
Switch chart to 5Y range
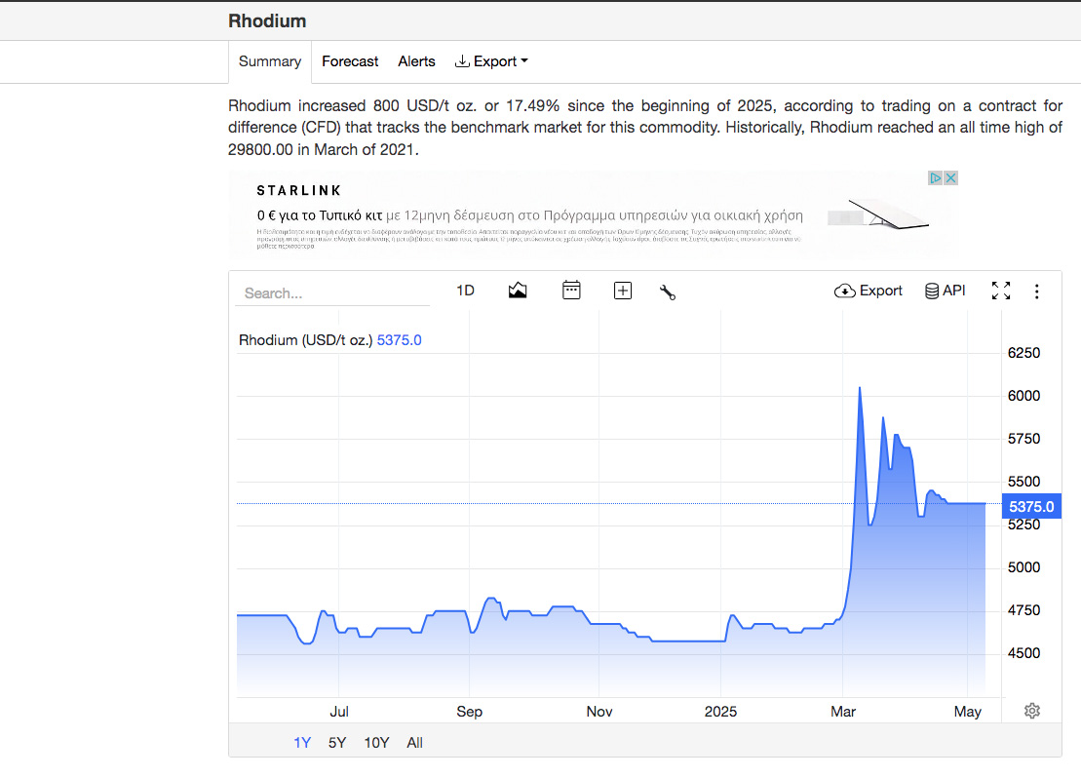tap(337, 743)
